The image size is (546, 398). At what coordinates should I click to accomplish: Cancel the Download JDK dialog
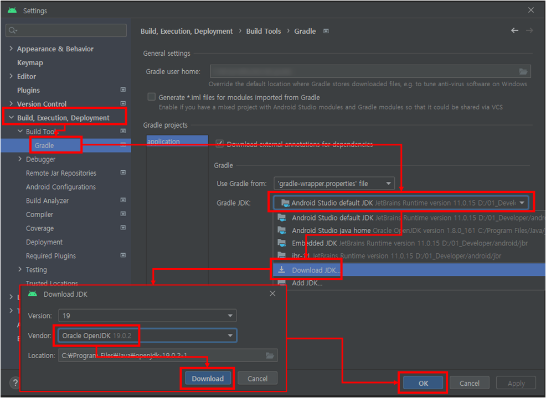coord(257,379)
